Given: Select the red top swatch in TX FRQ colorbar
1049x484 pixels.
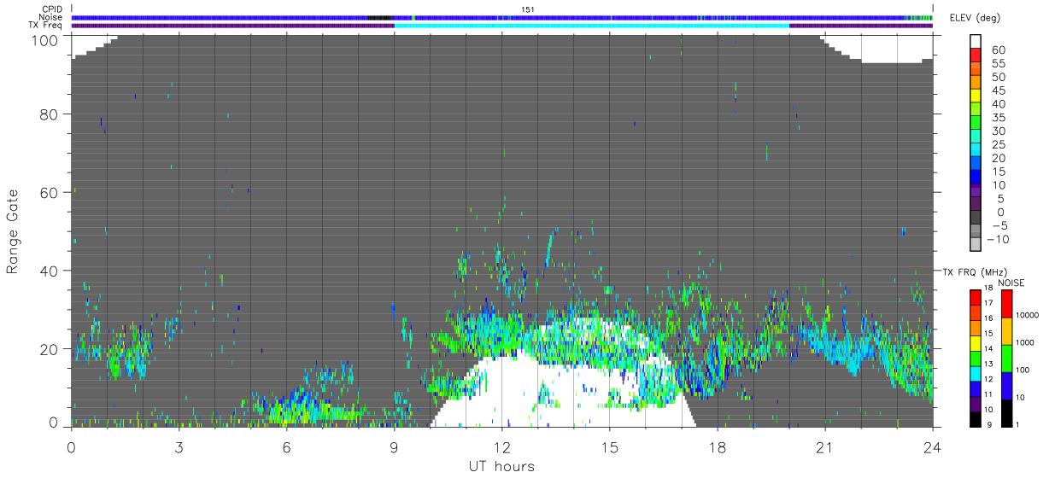Looking at the screenshot, I should [976, 298].
